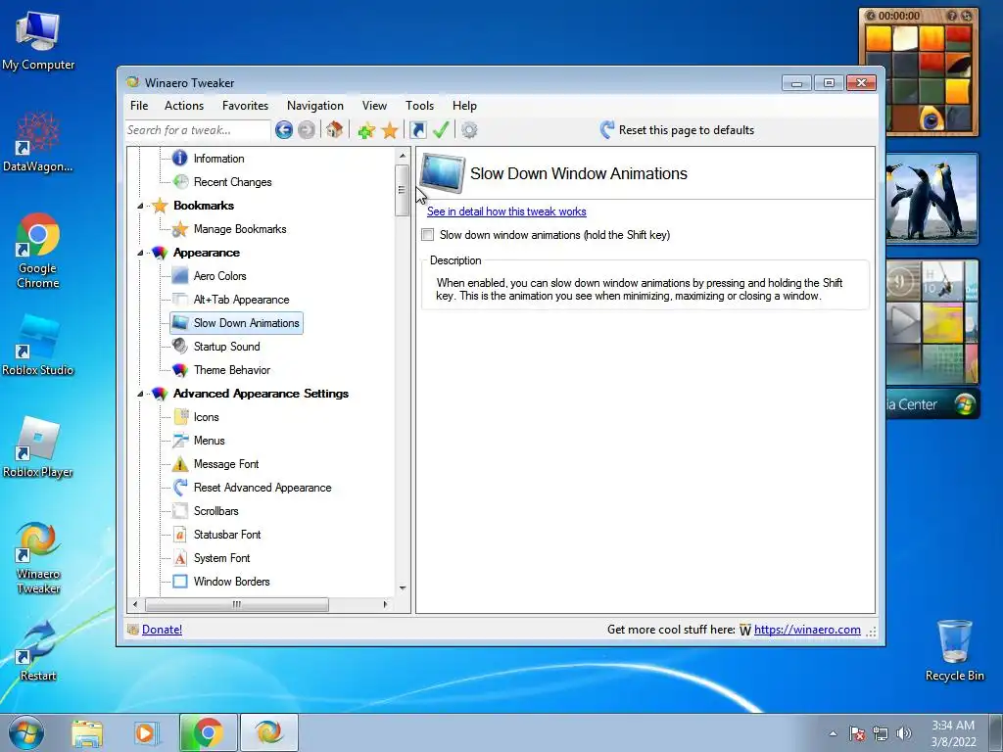1003x752 pixels.
Task: Click the Search for a tweak field
Action: [198, 130]
